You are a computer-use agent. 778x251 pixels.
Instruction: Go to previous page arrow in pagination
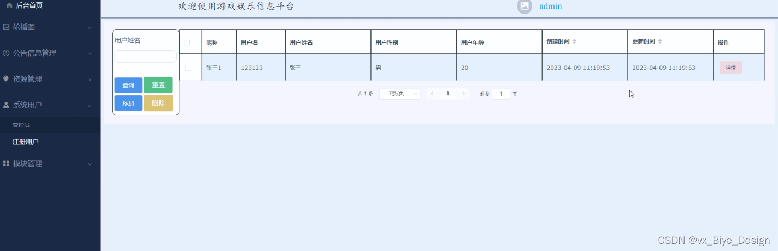432,94
